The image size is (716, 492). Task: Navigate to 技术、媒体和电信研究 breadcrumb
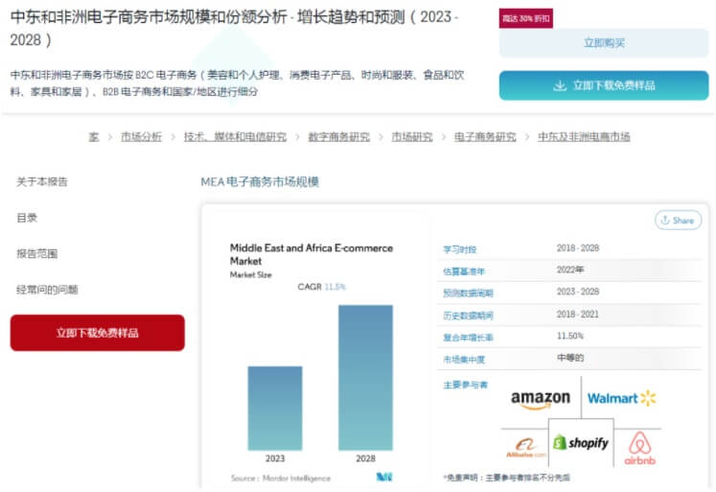[x=235, y=137]
